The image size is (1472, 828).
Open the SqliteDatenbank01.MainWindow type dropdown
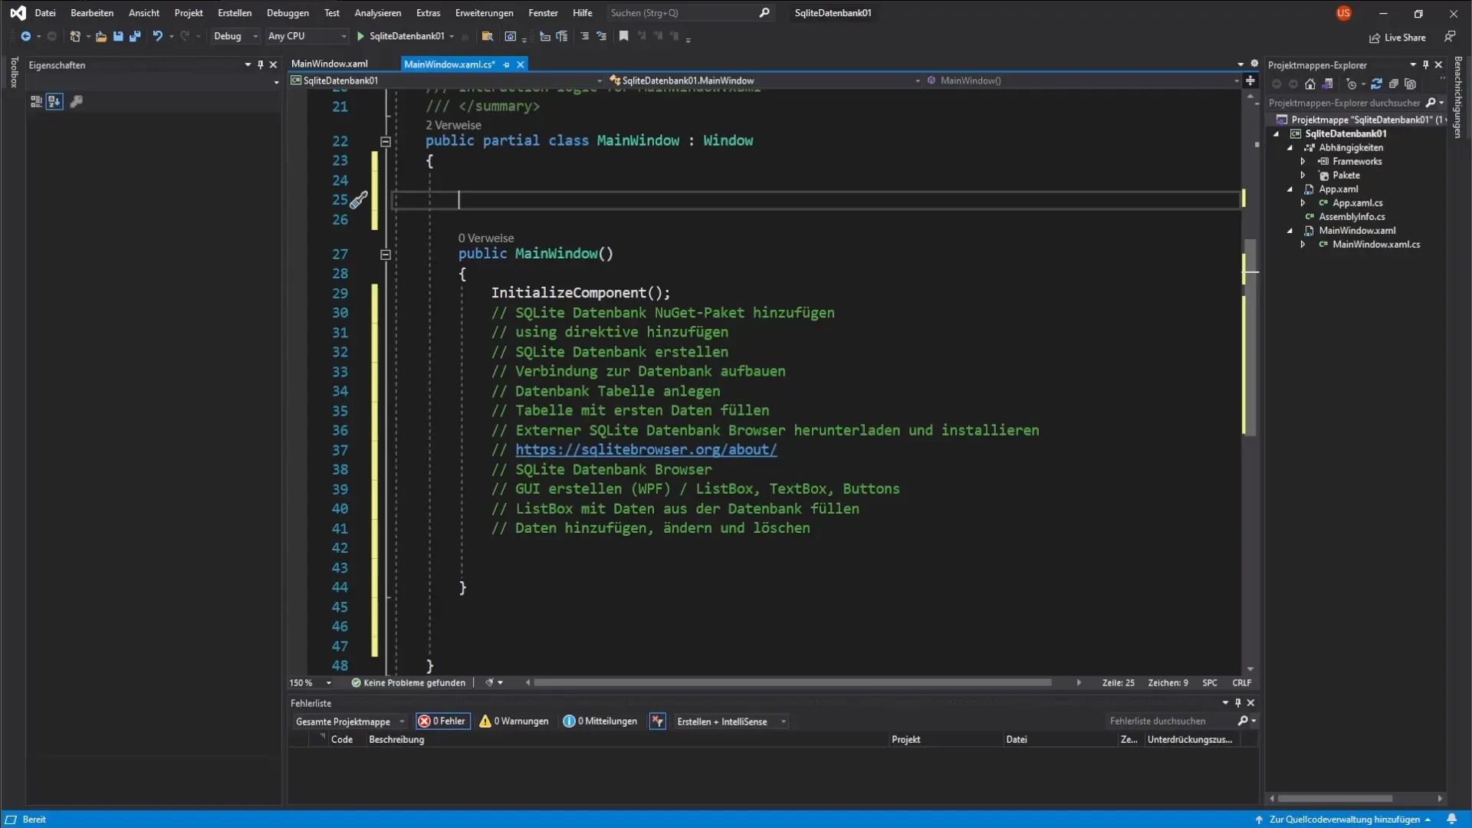tap(764, 80)
